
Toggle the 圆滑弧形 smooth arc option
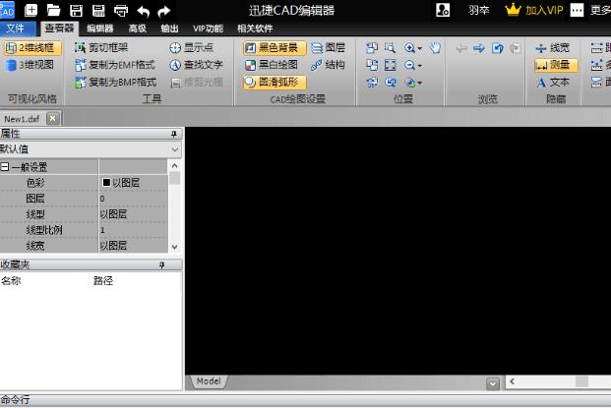[271, 83]
